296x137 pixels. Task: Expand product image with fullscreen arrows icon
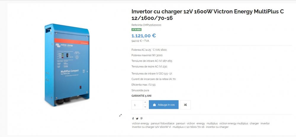pyautogui.click(x=120, y=115)
